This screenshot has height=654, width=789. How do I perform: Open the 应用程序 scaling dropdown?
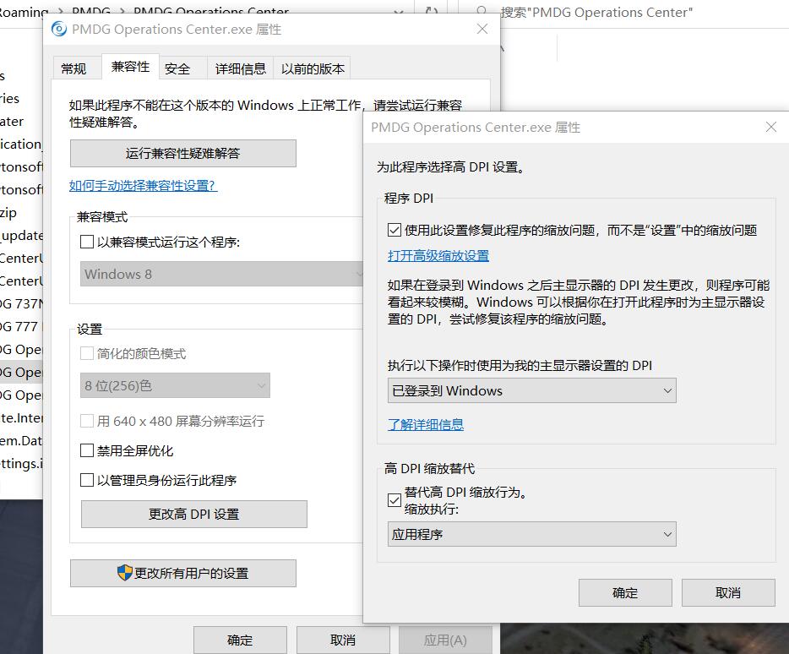click(x=532, y=534)
